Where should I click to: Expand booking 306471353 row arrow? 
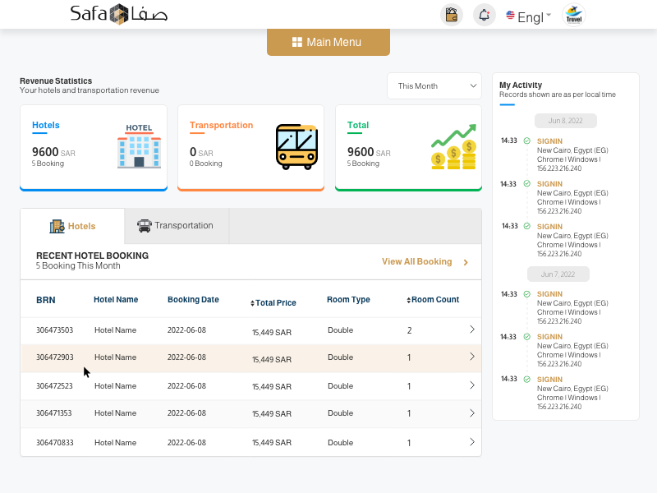(471, 413)
